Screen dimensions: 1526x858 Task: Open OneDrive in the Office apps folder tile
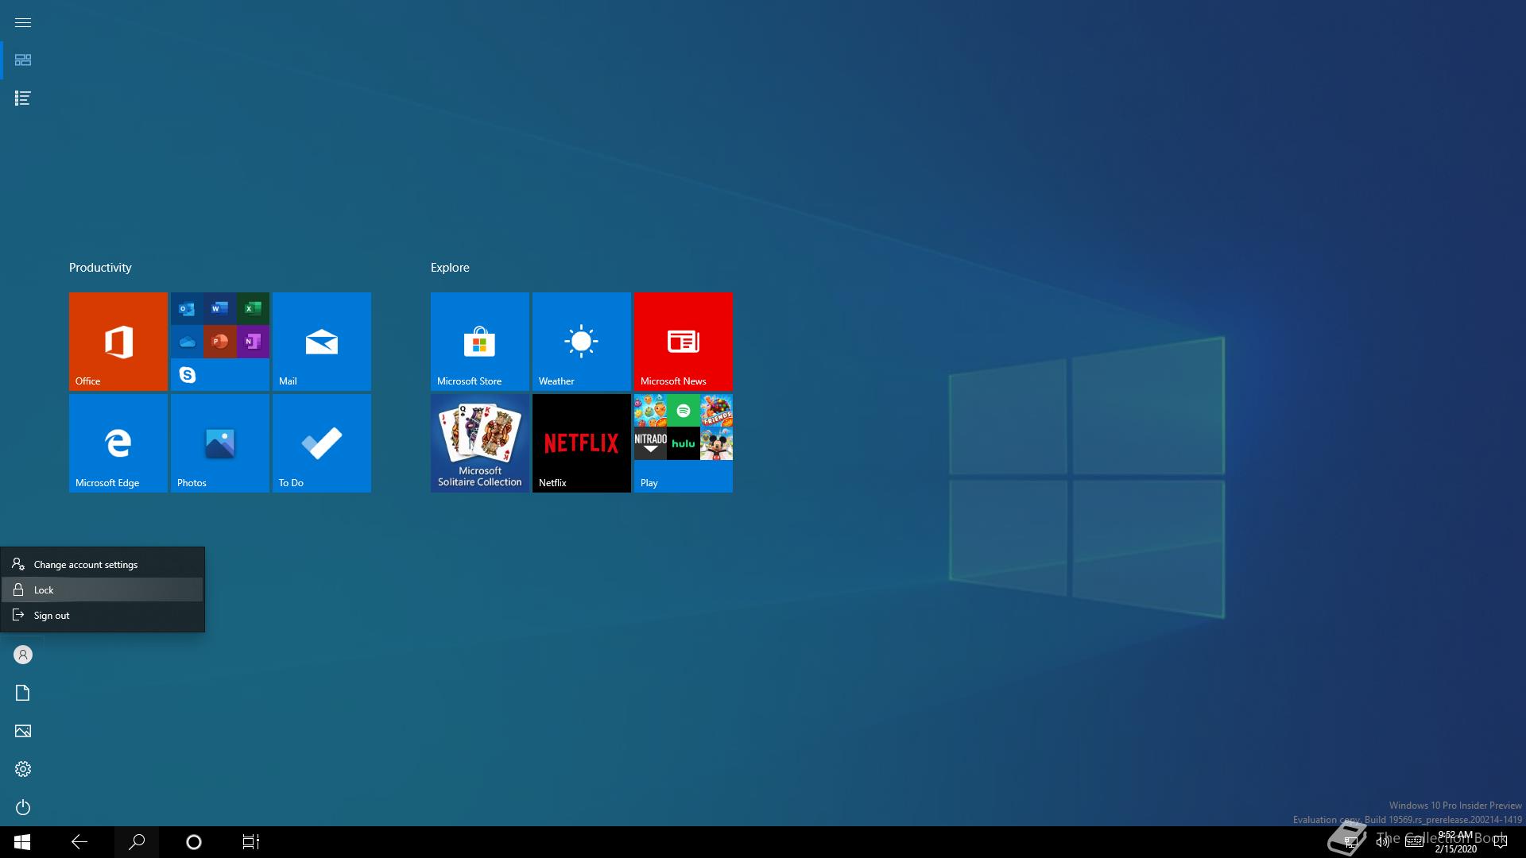tap(187, 342)
